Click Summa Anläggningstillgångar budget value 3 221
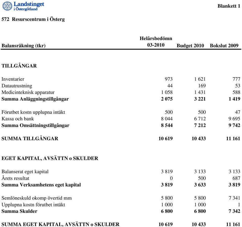This screenshot has width=242, height=227. (x=200, y=99)
